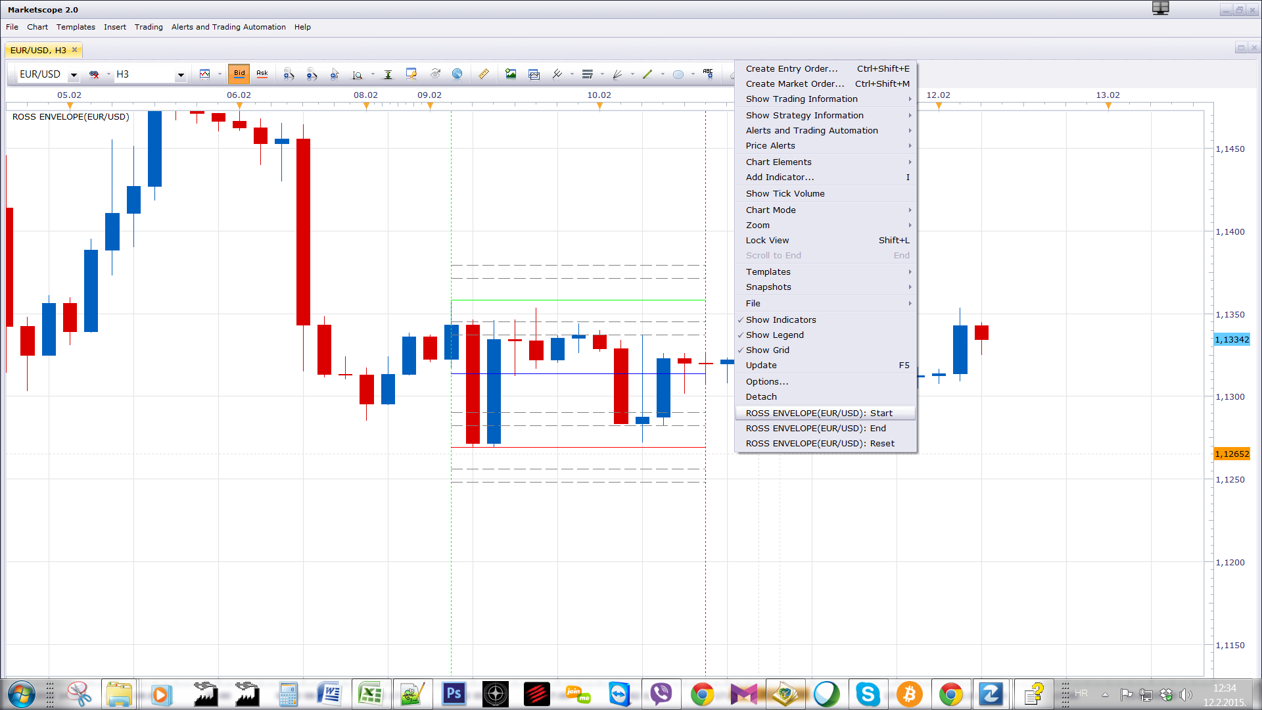Open the EUR/USD instrument dropdown
The height and width of the screenshot is (710, 1262).
click(74, 75)
